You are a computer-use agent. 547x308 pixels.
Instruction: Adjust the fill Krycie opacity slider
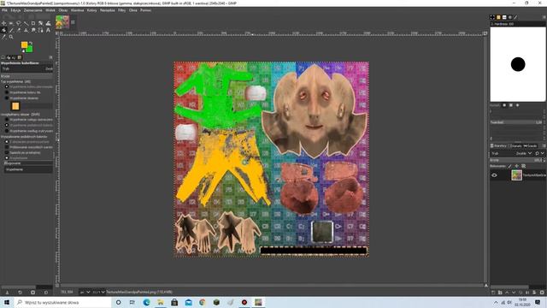coord(26,76)
